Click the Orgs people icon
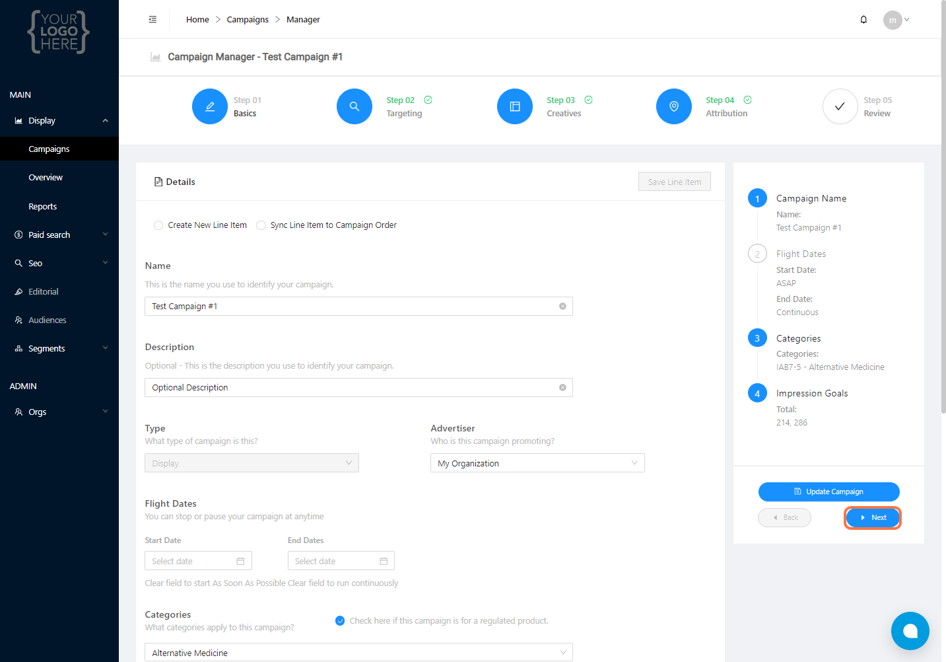946x662 pixels. [18, 412]
